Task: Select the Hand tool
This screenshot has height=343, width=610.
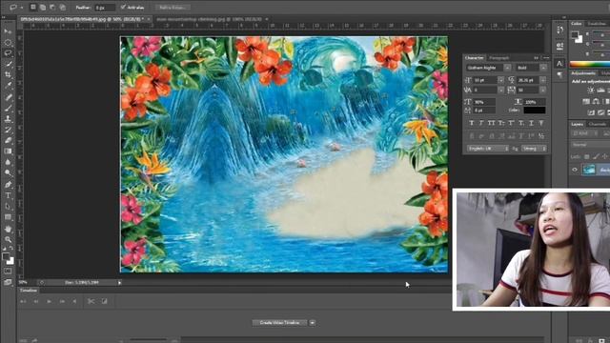Action: [x=8, y=229]
